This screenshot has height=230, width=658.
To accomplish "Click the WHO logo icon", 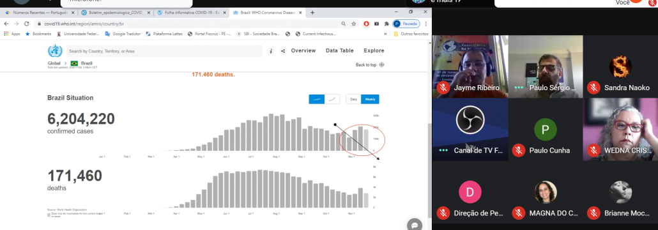I will coord(54,51).
